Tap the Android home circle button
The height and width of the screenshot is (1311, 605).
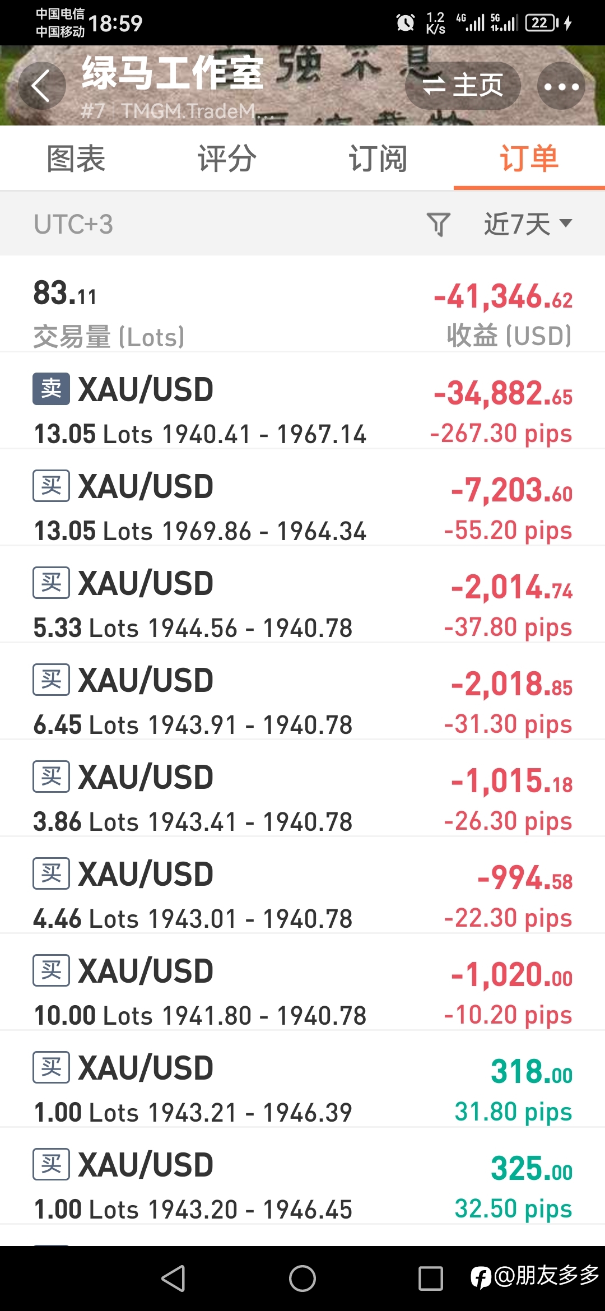[x=302, y=1279]
